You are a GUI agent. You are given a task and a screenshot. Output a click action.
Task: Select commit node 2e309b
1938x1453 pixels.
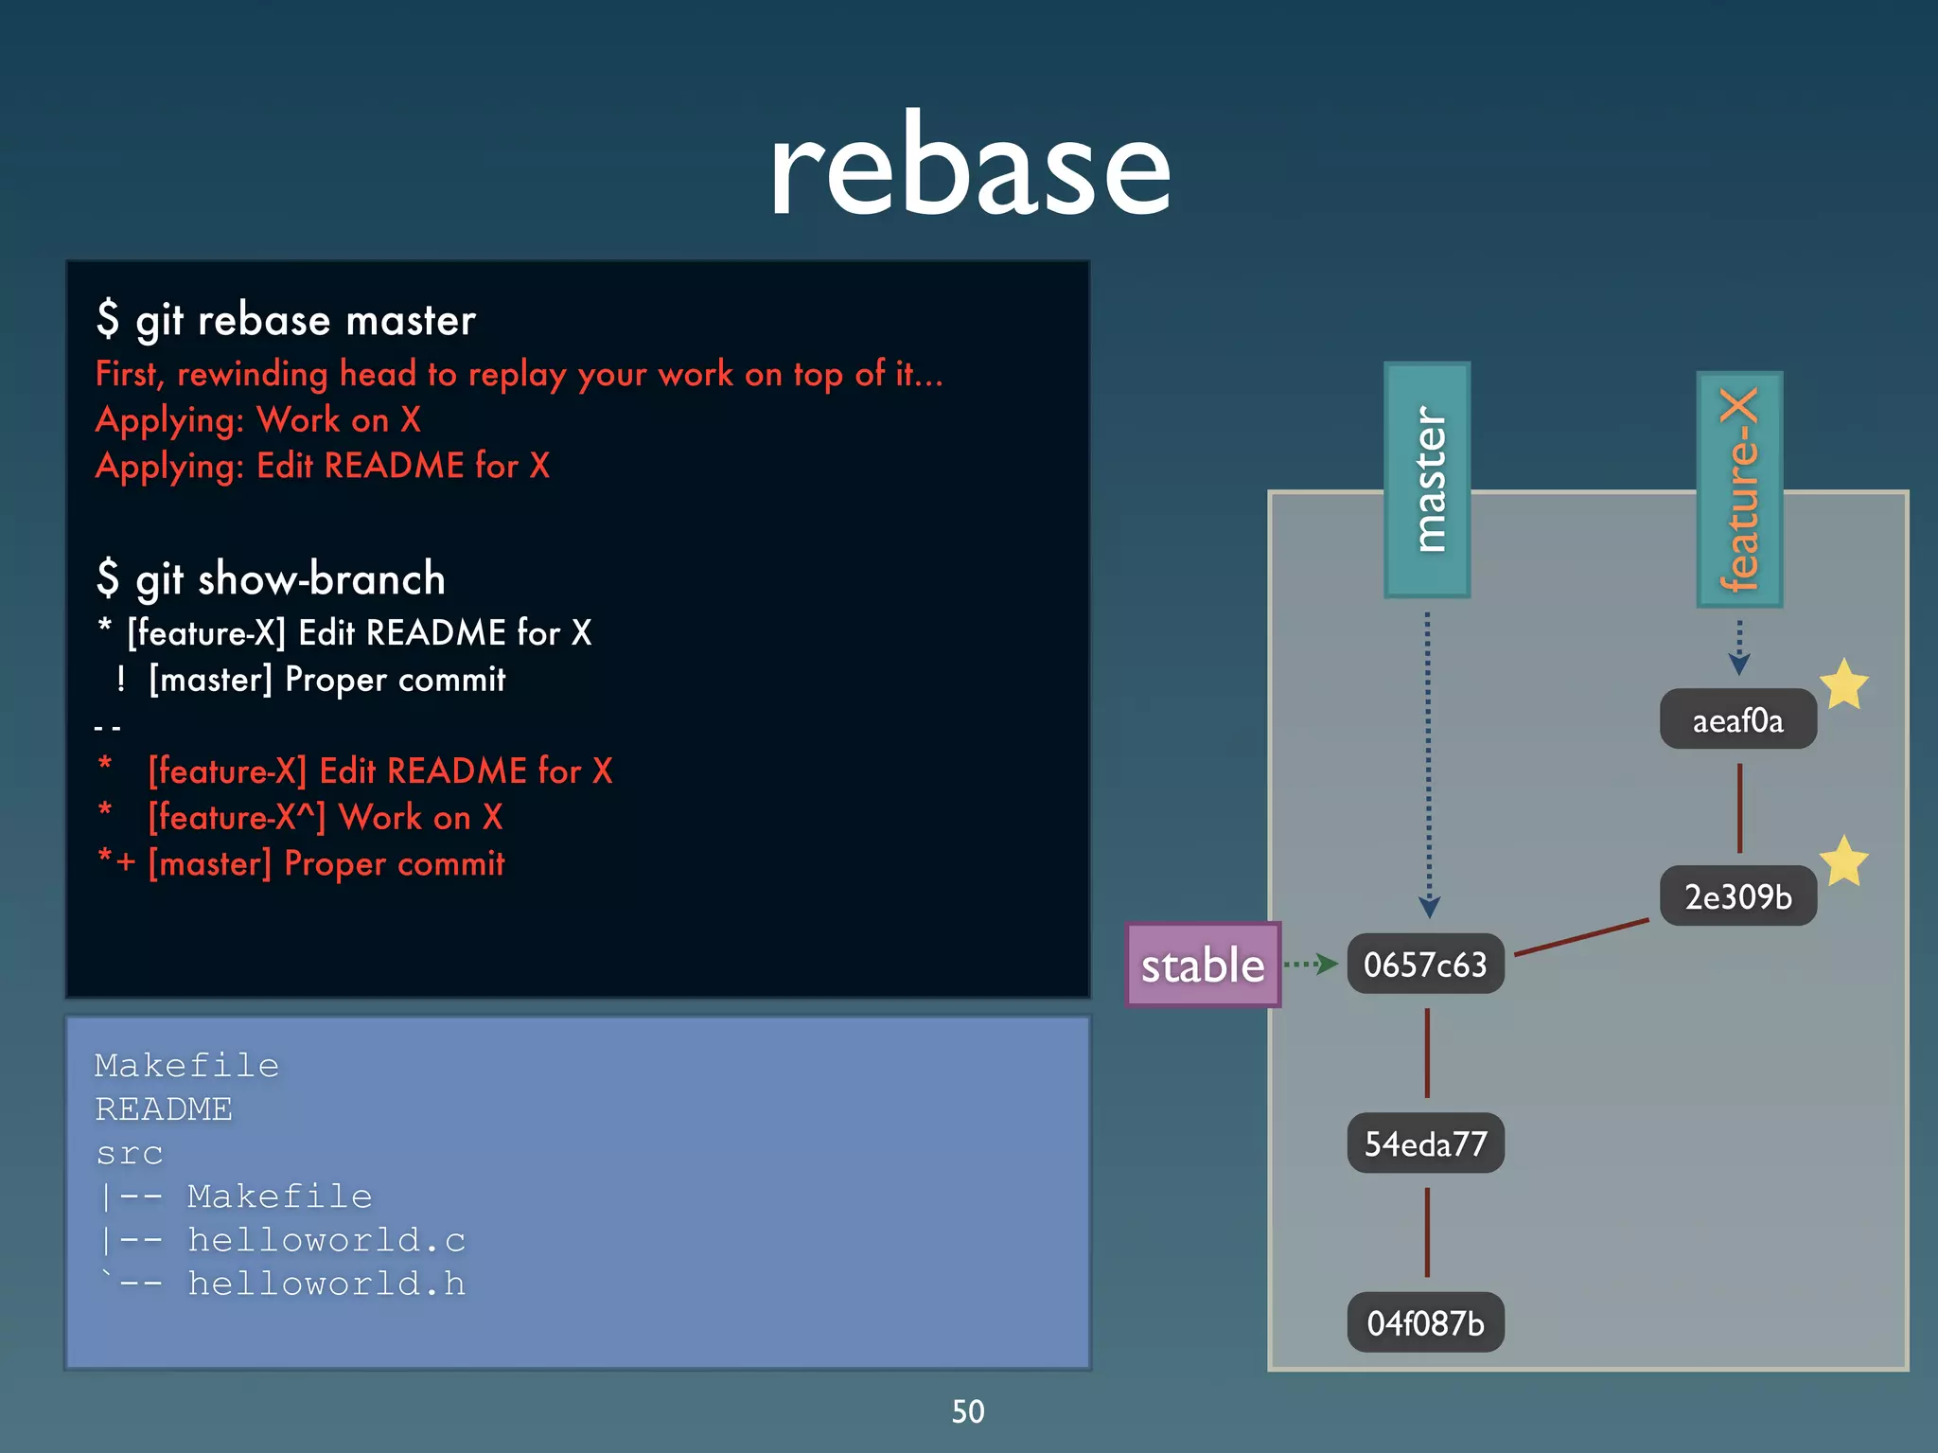[x=1737, y=896]
